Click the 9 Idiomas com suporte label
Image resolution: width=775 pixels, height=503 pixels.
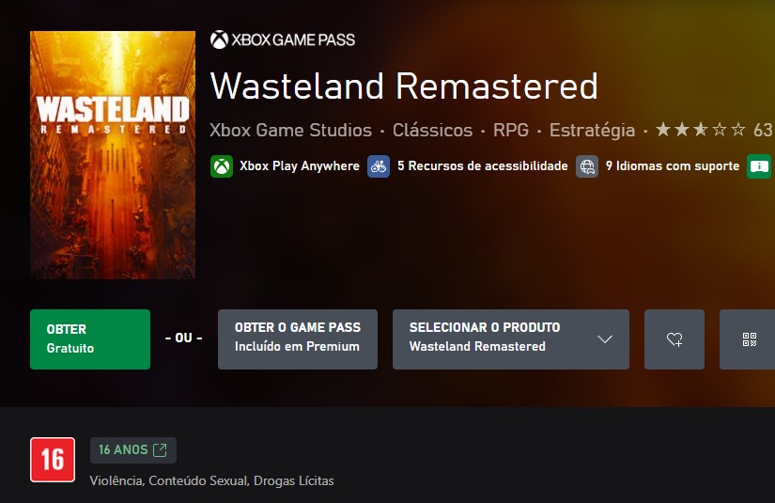coord(672,166)
